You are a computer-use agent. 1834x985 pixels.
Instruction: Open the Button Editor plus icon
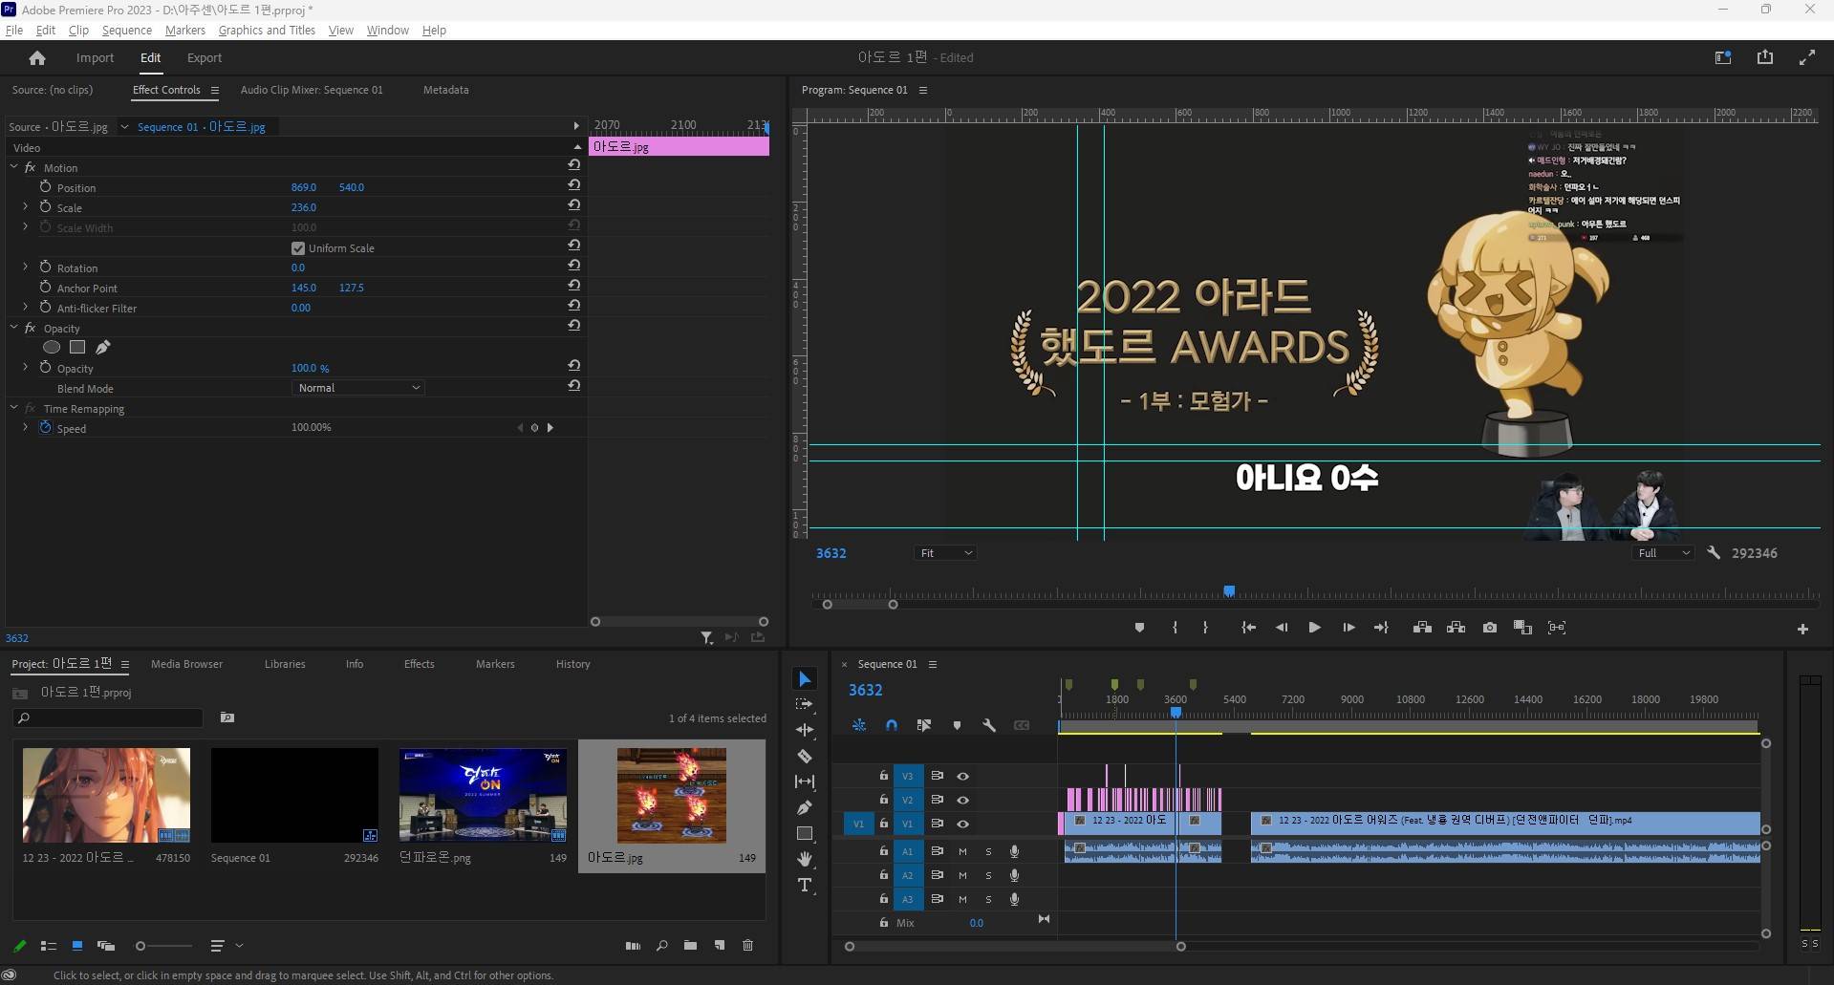coord(1802,629)
